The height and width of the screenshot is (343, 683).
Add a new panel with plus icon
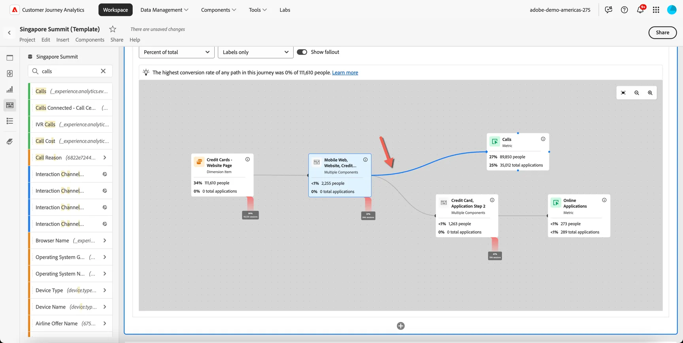coord(401,326)
